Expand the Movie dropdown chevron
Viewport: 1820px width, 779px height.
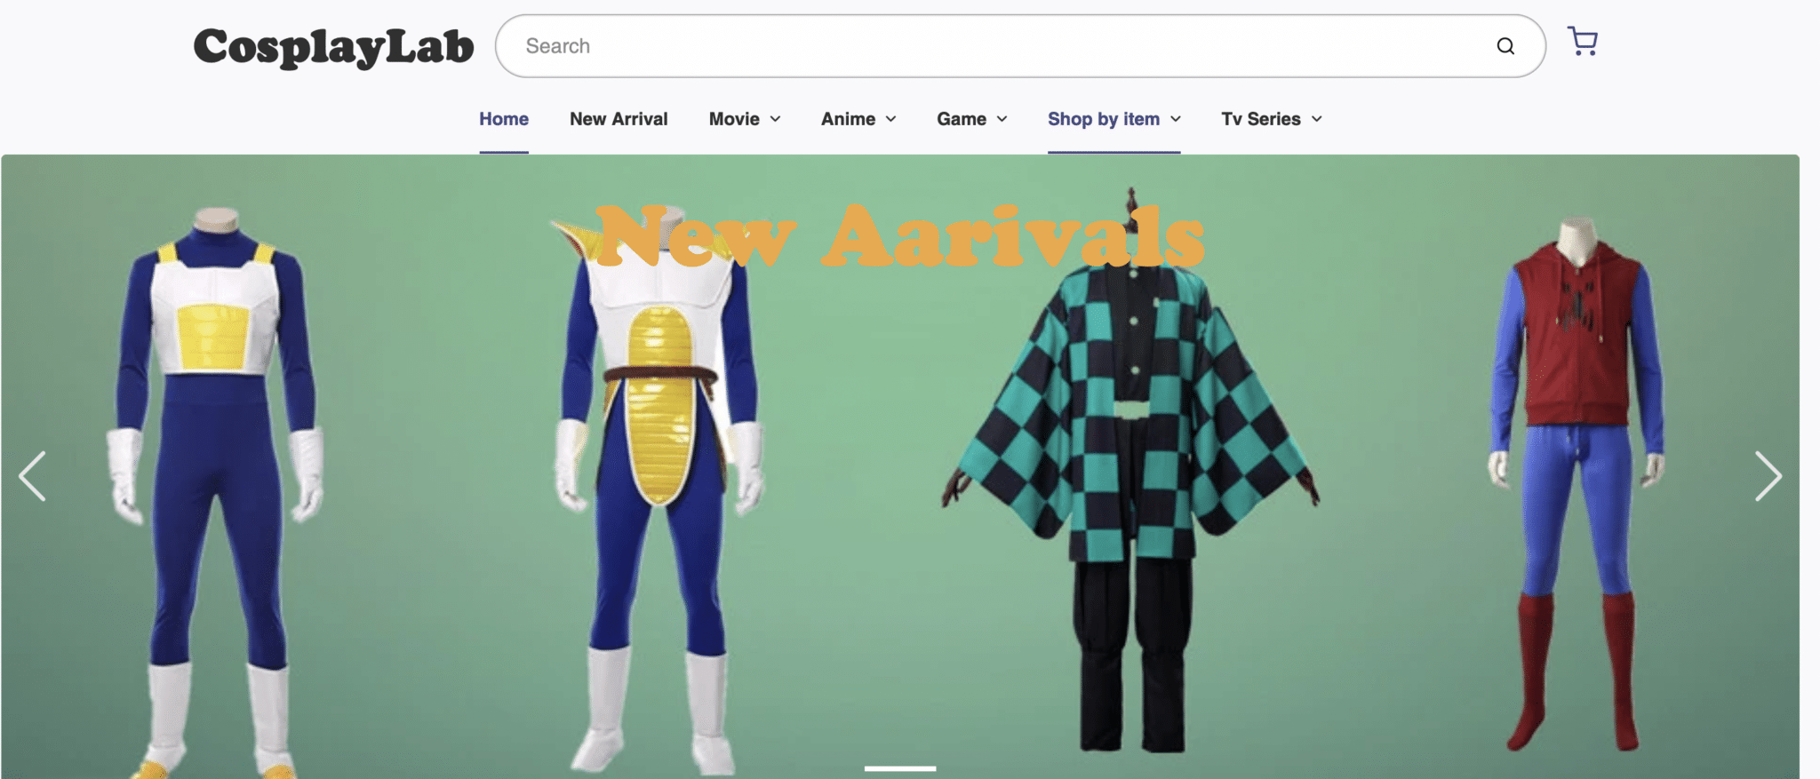pos(775,119)
